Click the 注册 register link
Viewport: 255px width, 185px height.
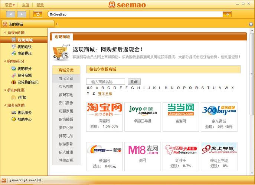pyautogui.click(x=25, y=5)
